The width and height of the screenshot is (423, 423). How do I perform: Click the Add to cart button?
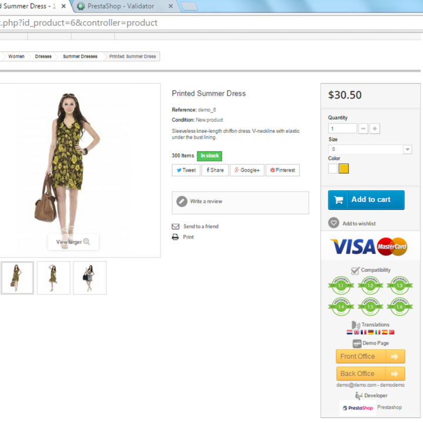[x=366, y=200]
